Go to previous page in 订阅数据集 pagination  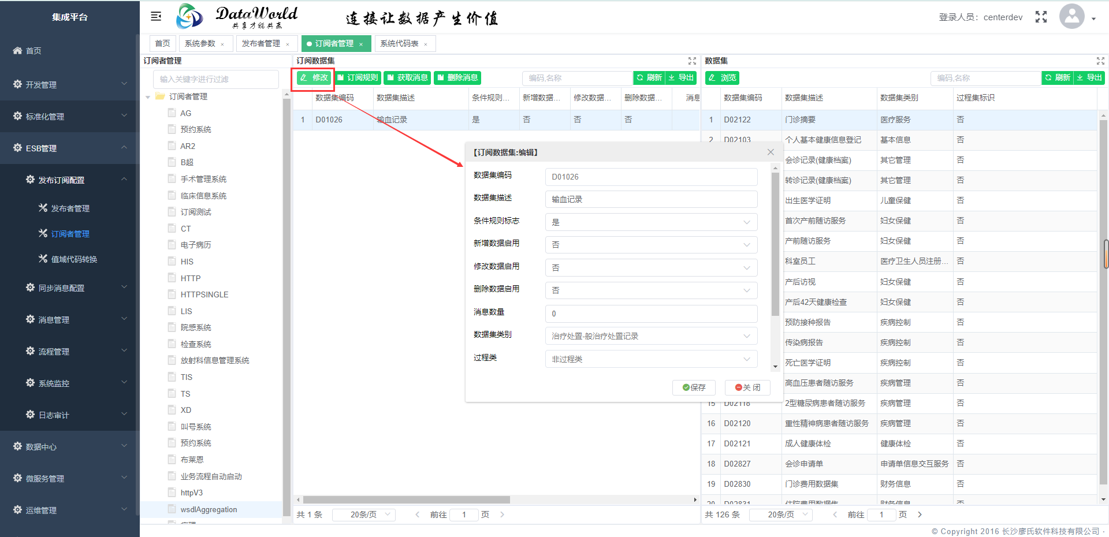(418, 514)
